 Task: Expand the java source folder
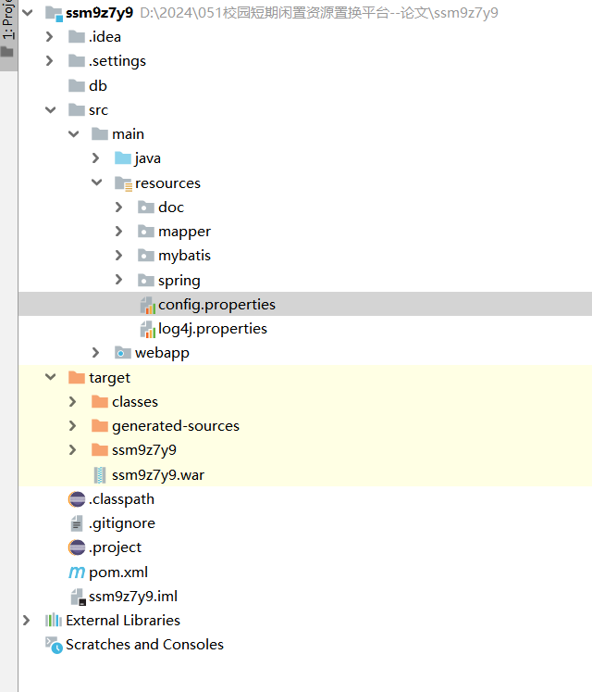(x=96, y=158)
